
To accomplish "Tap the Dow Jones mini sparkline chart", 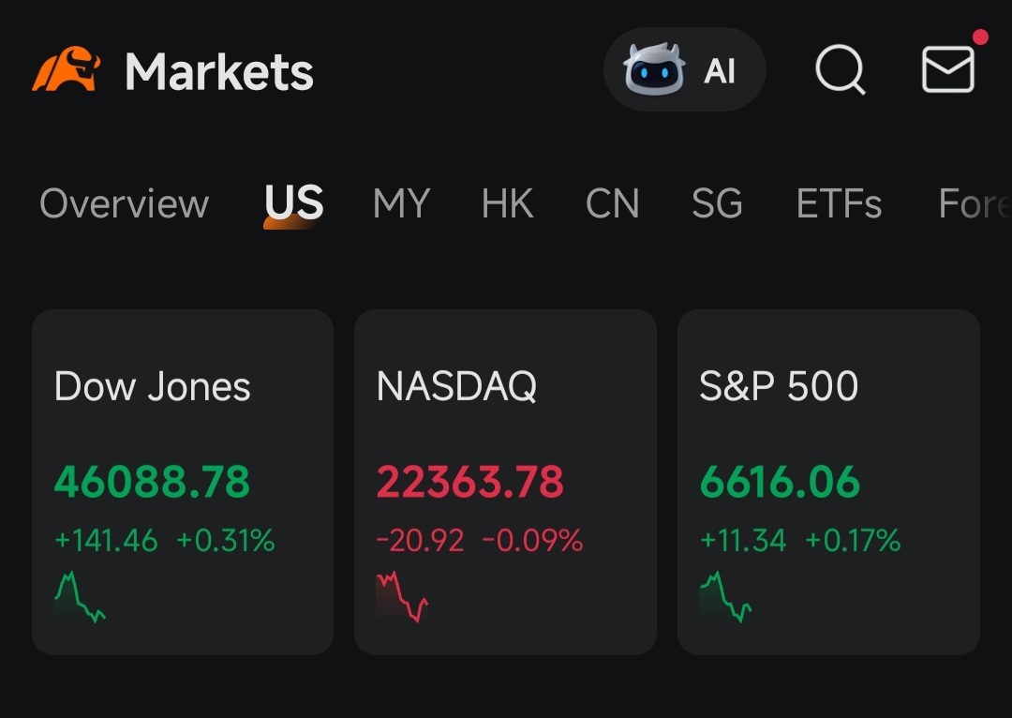I will [80, 597].
